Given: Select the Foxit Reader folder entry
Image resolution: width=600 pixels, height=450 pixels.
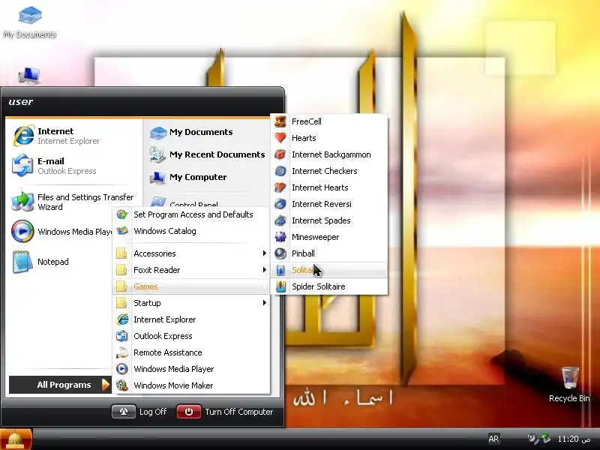Looking at the screenshot, I should pyautogui.click(x=191, y=270).
